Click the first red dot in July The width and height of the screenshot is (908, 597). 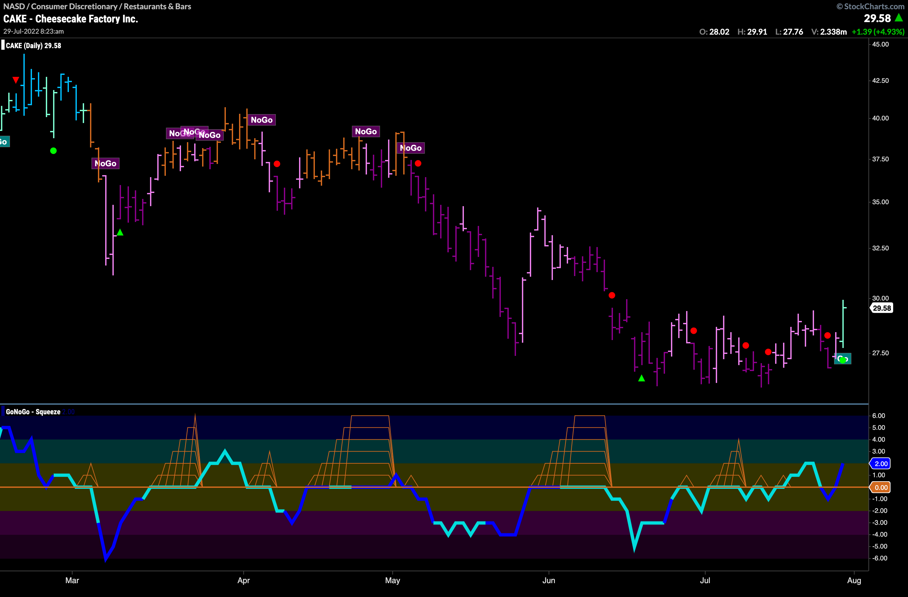point(746,345)
